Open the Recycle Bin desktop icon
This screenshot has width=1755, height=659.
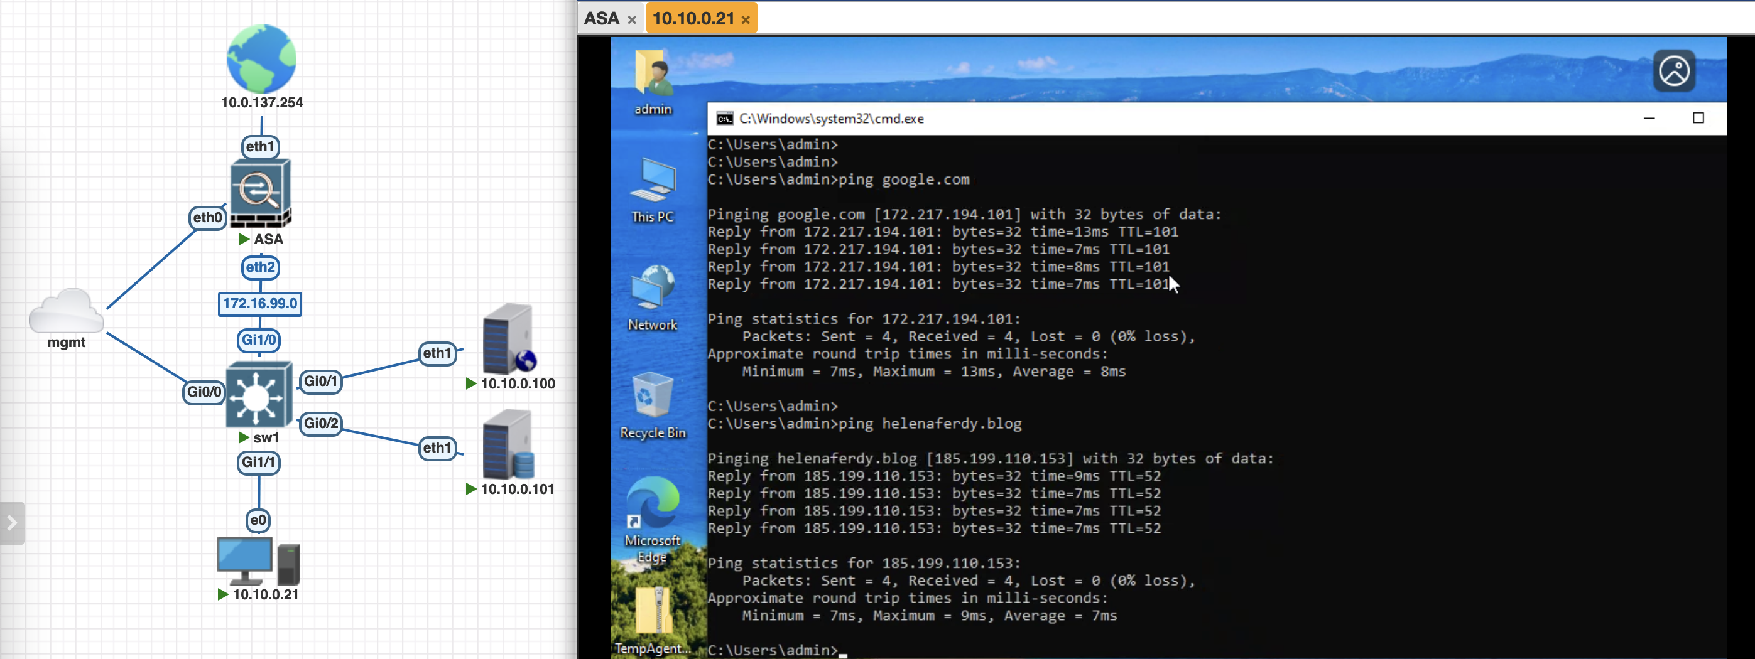coord(652,395)
